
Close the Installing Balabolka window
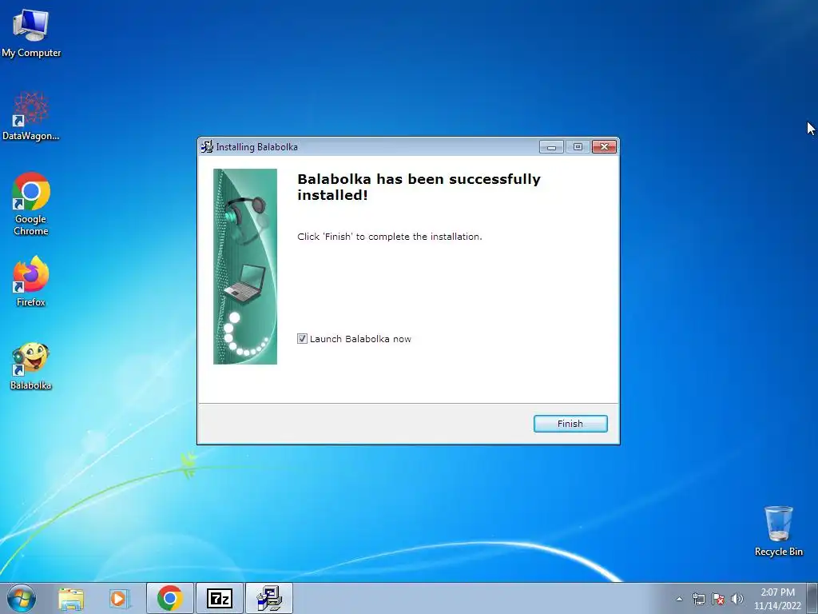pyautogui.click(x=604, y=147)
